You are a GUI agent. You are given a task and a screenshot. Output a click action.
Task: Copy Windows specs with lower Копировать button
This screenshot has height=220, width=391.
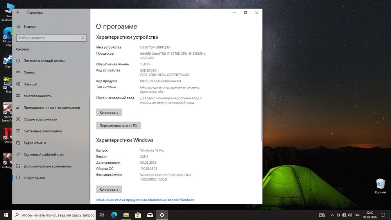tap(109, 190)
